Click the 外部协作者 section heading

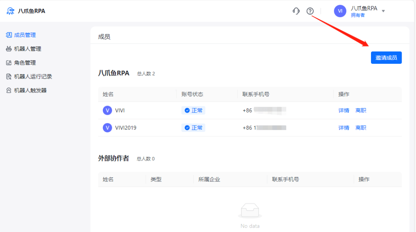coord(114,158)
